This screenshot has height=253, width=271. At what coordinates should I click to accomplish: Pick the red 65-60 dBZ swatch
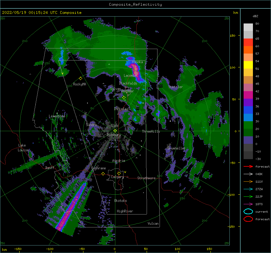pos(248,42)
